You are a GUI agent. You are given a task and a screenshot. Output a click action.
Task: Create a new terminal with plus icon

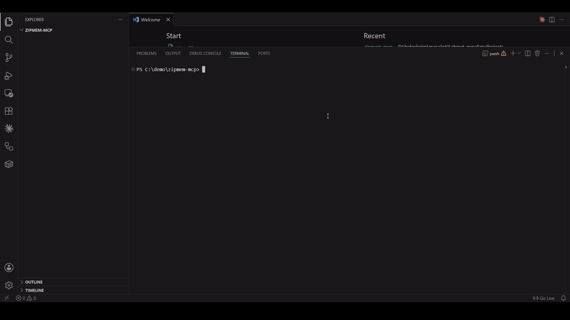tap(513, 53)
